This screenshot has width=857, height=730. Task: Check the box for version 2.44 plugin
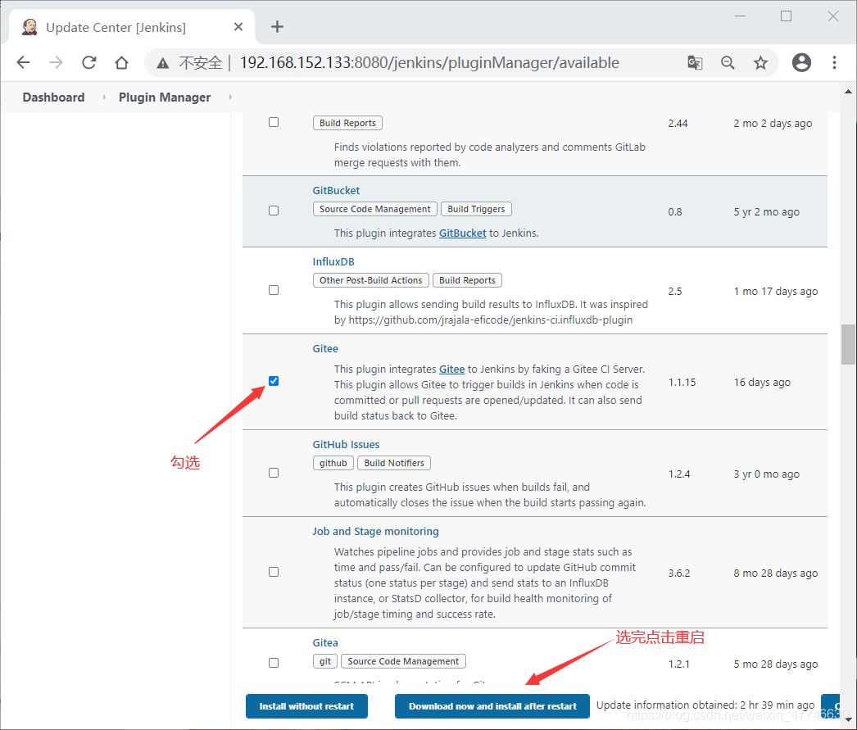(x=274, y=122)
